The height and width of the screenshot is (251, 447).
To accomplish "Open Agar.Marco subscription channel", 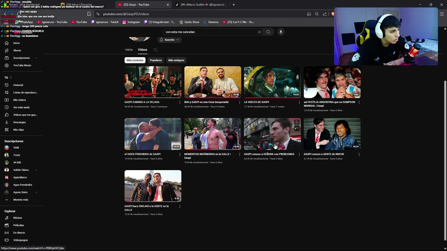I will tap(20, 177).
